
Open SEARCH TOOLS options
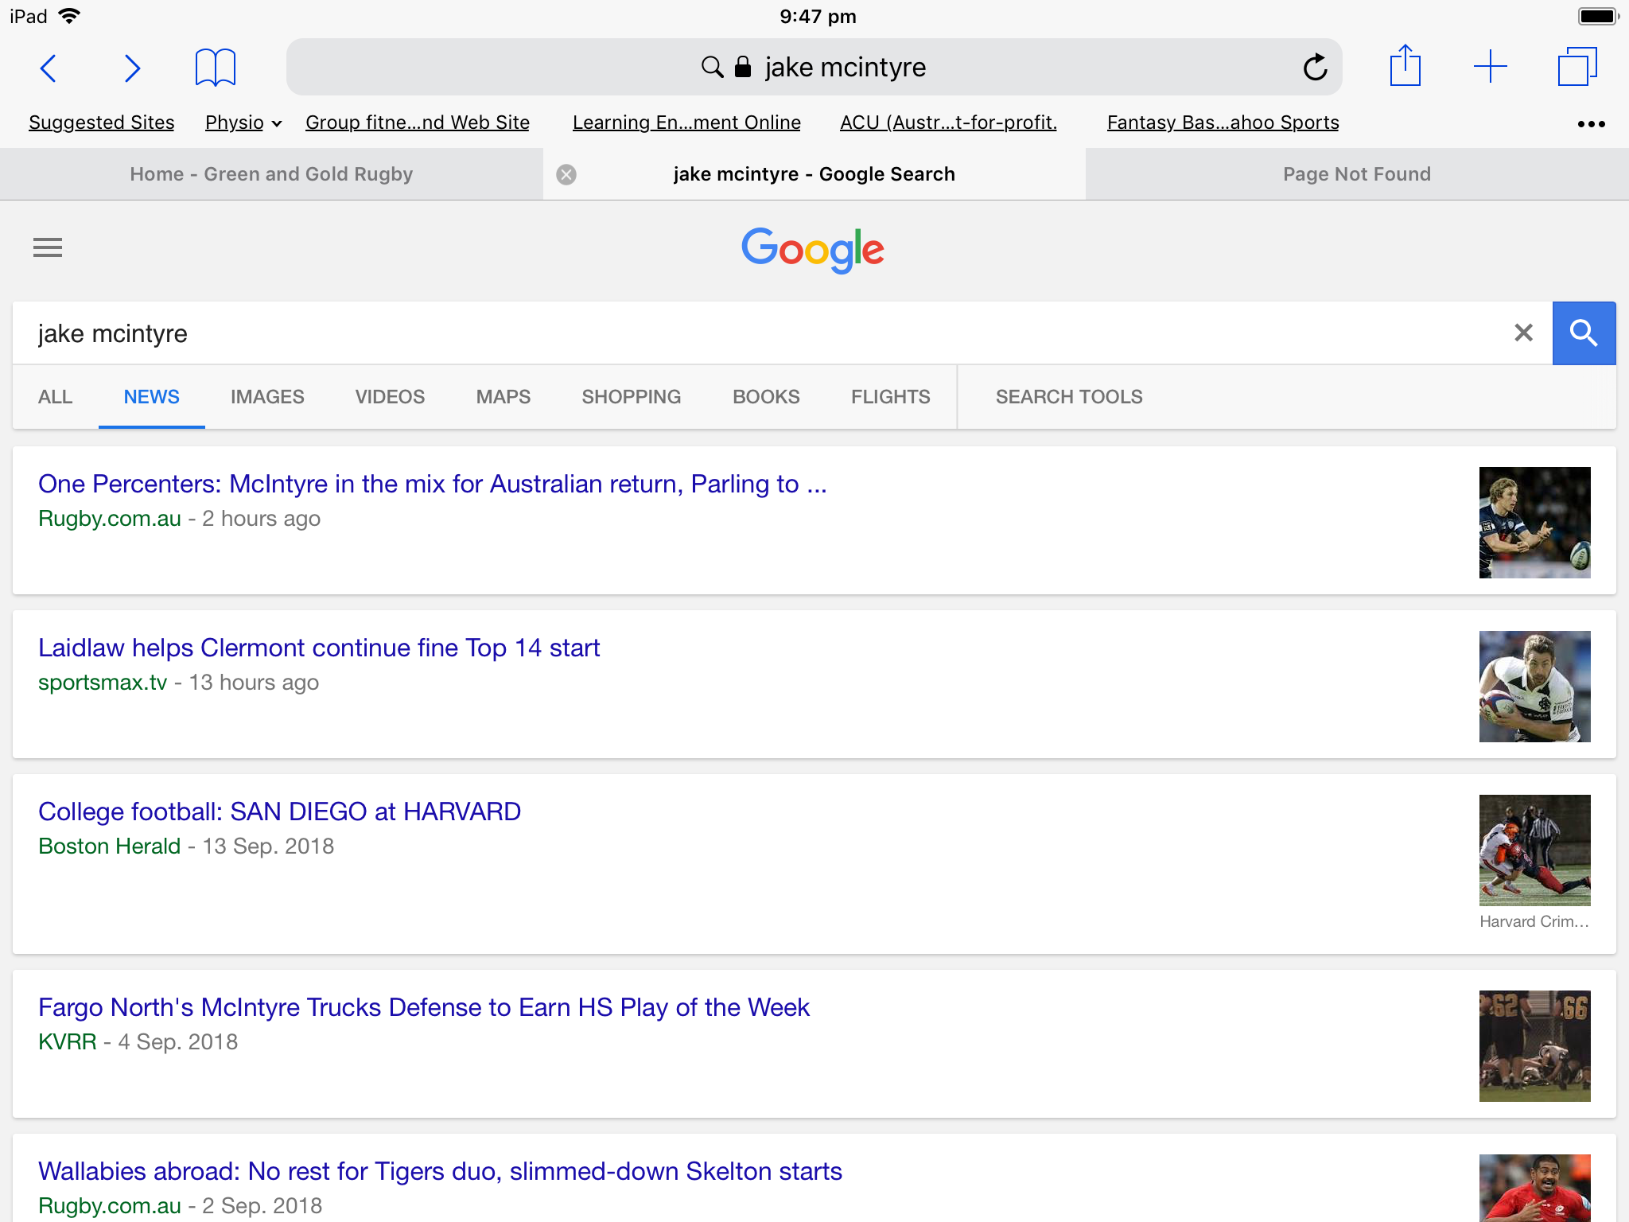(1069, 397)
